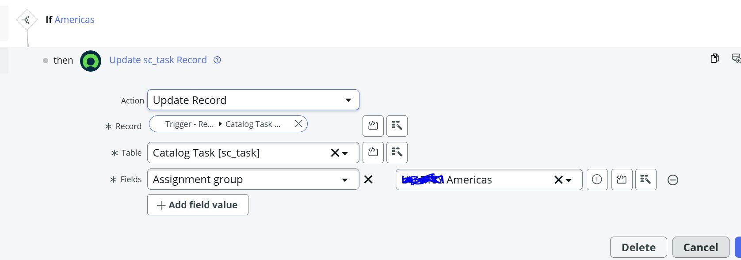The image size is (741, 260).
Task: Click the green Update Record action icon
Action: 91,61
